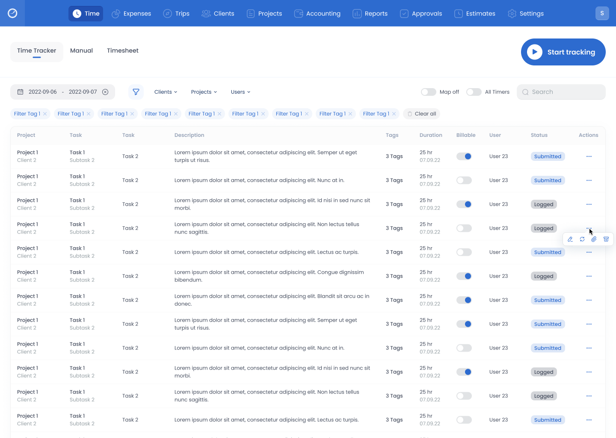This screenshot has width=616, height=438.
Task: Toggle the Map off switch
Action: [428, 92]
